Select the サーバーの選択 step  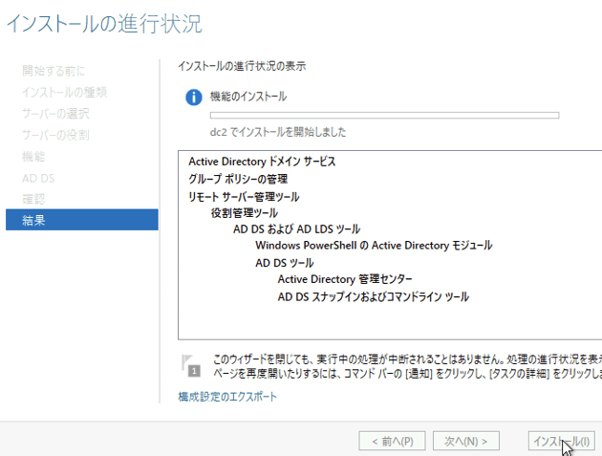click(x=55, y=114)
